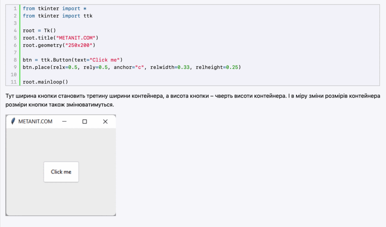Click the "Click me" button
The width and height of the screenshot is (386, 227).
[61, 172]
